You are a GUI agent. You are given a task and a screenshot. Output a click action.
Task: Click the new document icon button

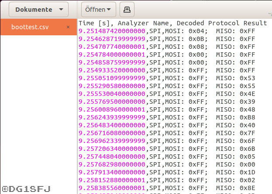pos(127,9)
